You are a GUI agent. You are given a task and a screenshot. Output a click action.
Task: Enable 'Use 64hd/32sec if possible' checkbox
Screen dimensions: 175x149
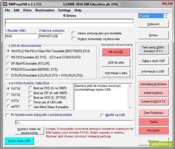[x=30, y=107]
